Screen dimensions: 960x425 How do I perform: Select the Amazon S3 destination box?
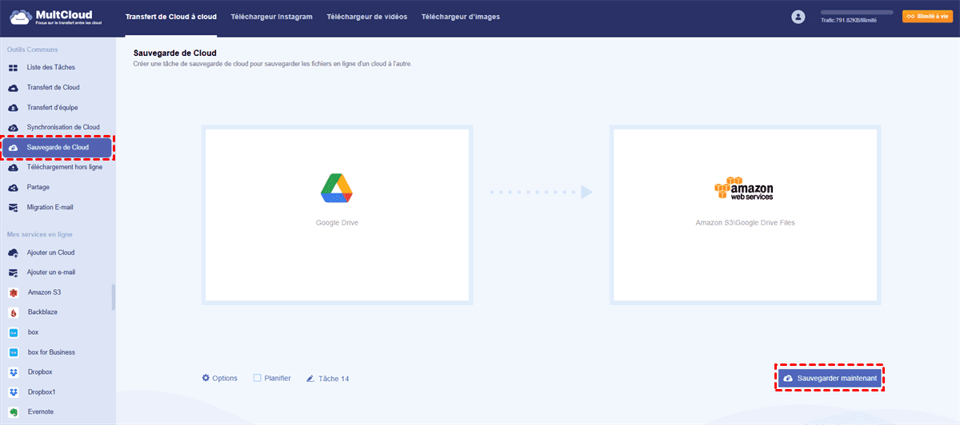tap(745, 215)
